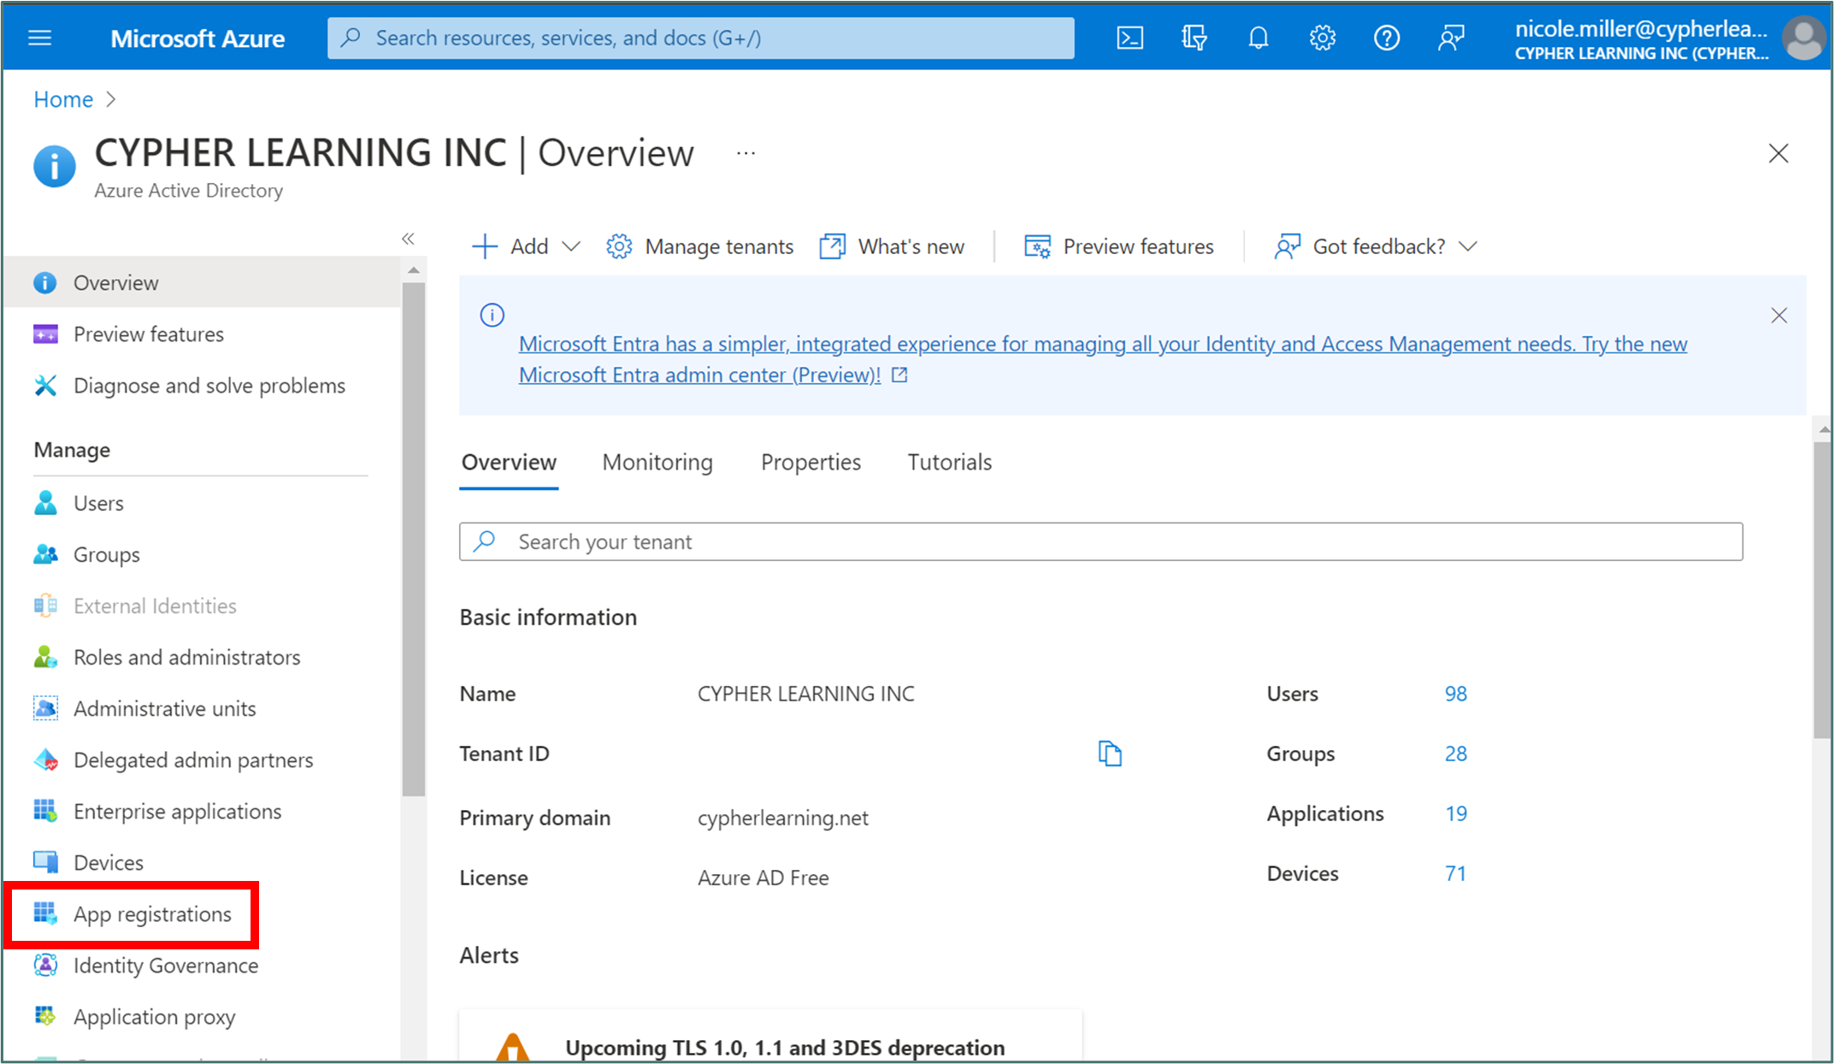Open portal settings gear icon
The height and width of the screenshot is (1064, 1834).
1322,38
